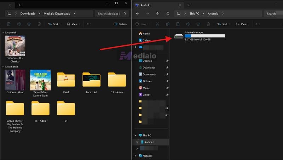This screenshot has width=283, height=160.
Task: Click Search field in Android window
Action: pyautogui.click(x=273, y=13)
